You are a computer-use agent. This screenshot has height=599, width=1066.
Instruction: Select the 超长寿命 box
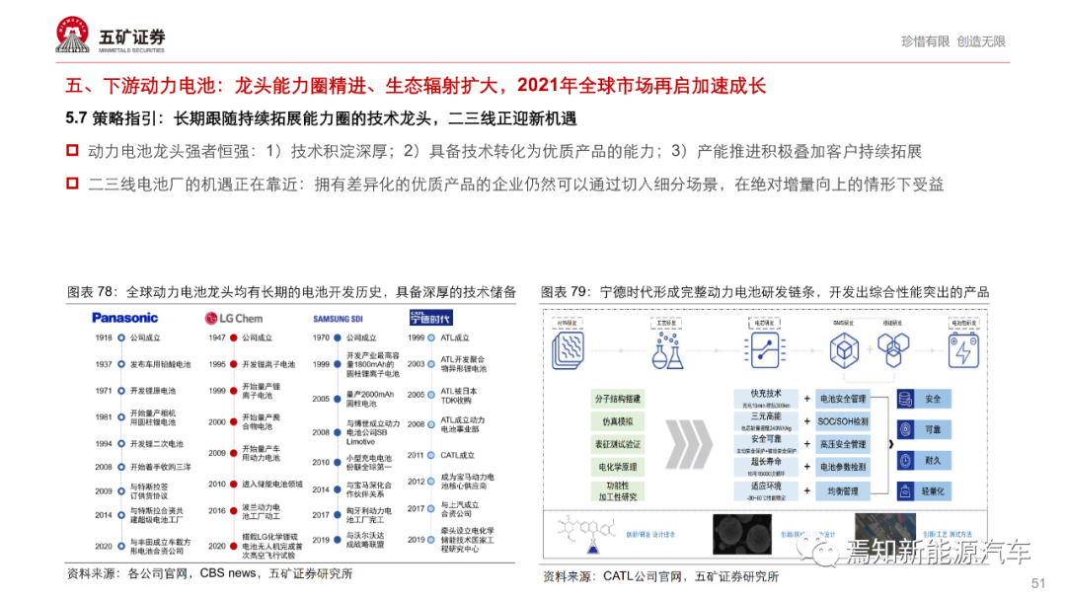coord(766,467)
